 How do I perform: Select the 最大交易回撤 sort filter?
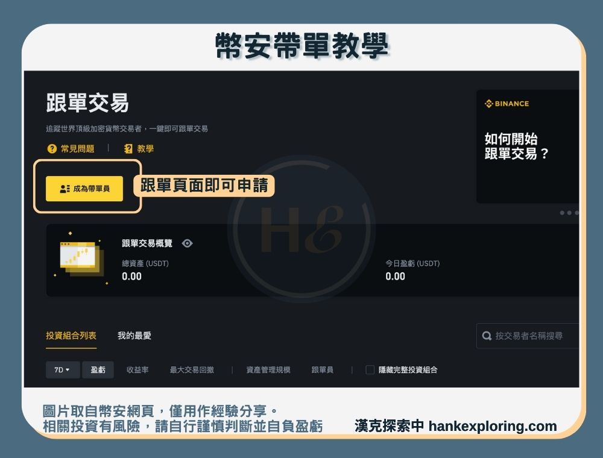click(x=192, y=369)
